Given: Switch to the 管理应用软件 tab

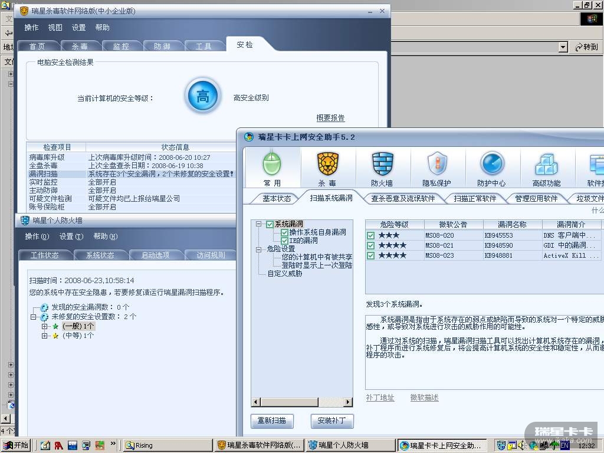Looking at the screenshot, I should click(x=536, y=198).
